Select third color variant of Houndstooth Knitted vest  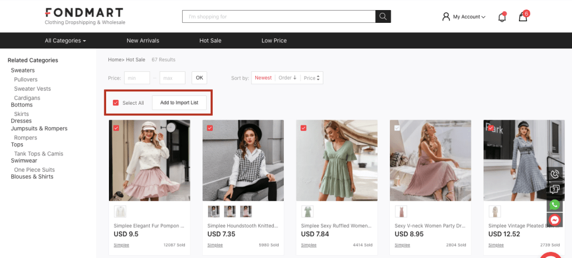click(246, 211)
